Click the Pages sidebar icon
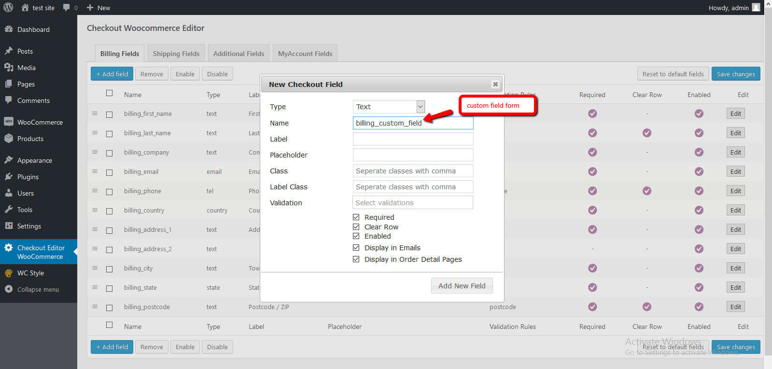The image size is (772, 369). (x=9, y=84)
